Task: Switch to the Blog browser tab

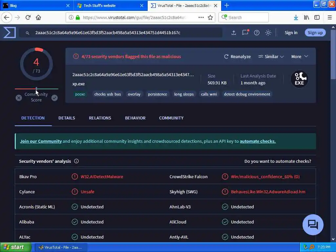Action: coord(37,5)
